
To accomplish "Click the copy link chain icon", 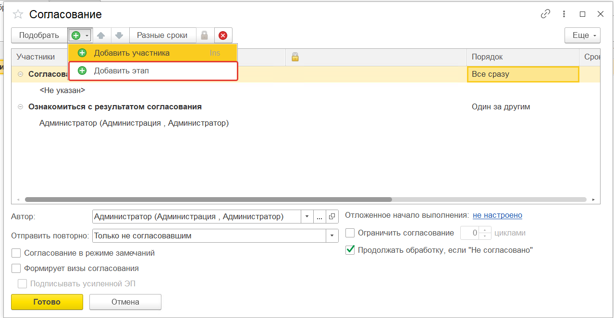I will [545, 14].
